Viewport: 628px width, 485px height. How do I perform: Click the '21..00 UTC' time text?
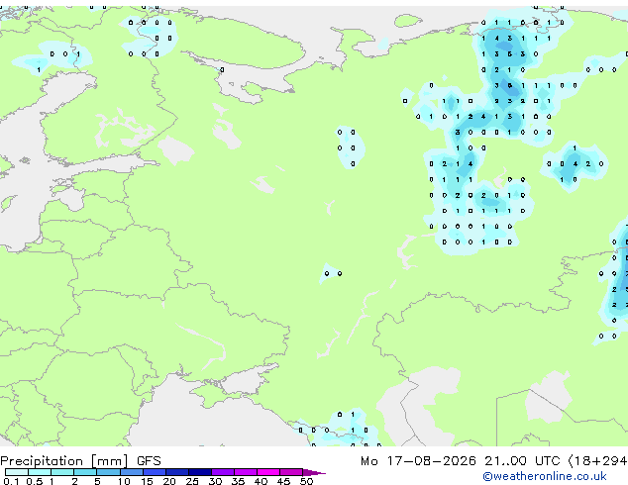[x=522, y=461]
